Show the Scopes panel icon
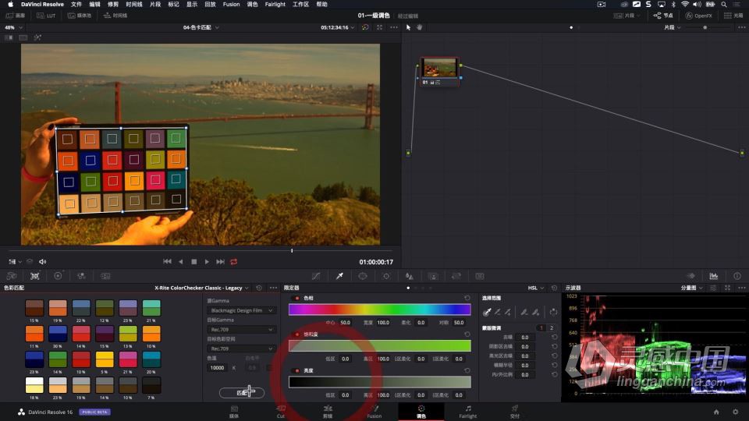Image resolution: width=749 pixels, height=421 pixels. pyautogui.click(x=714, y=276)
